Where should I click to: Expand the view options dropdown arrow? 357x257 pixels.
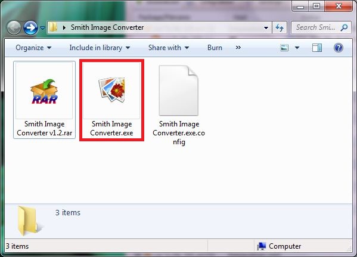[x=297, y=48]
